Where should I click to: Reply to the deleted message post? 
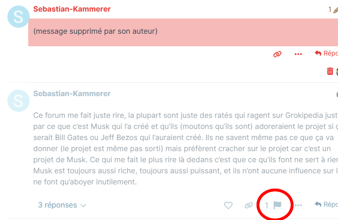click(327, 54)
